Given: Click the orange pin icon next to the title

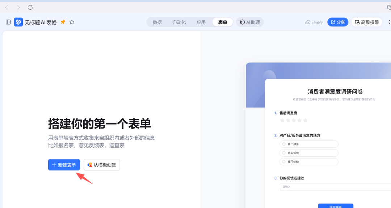Looking at the screenshot, I should pyautogui.click(x=63, y=22).
